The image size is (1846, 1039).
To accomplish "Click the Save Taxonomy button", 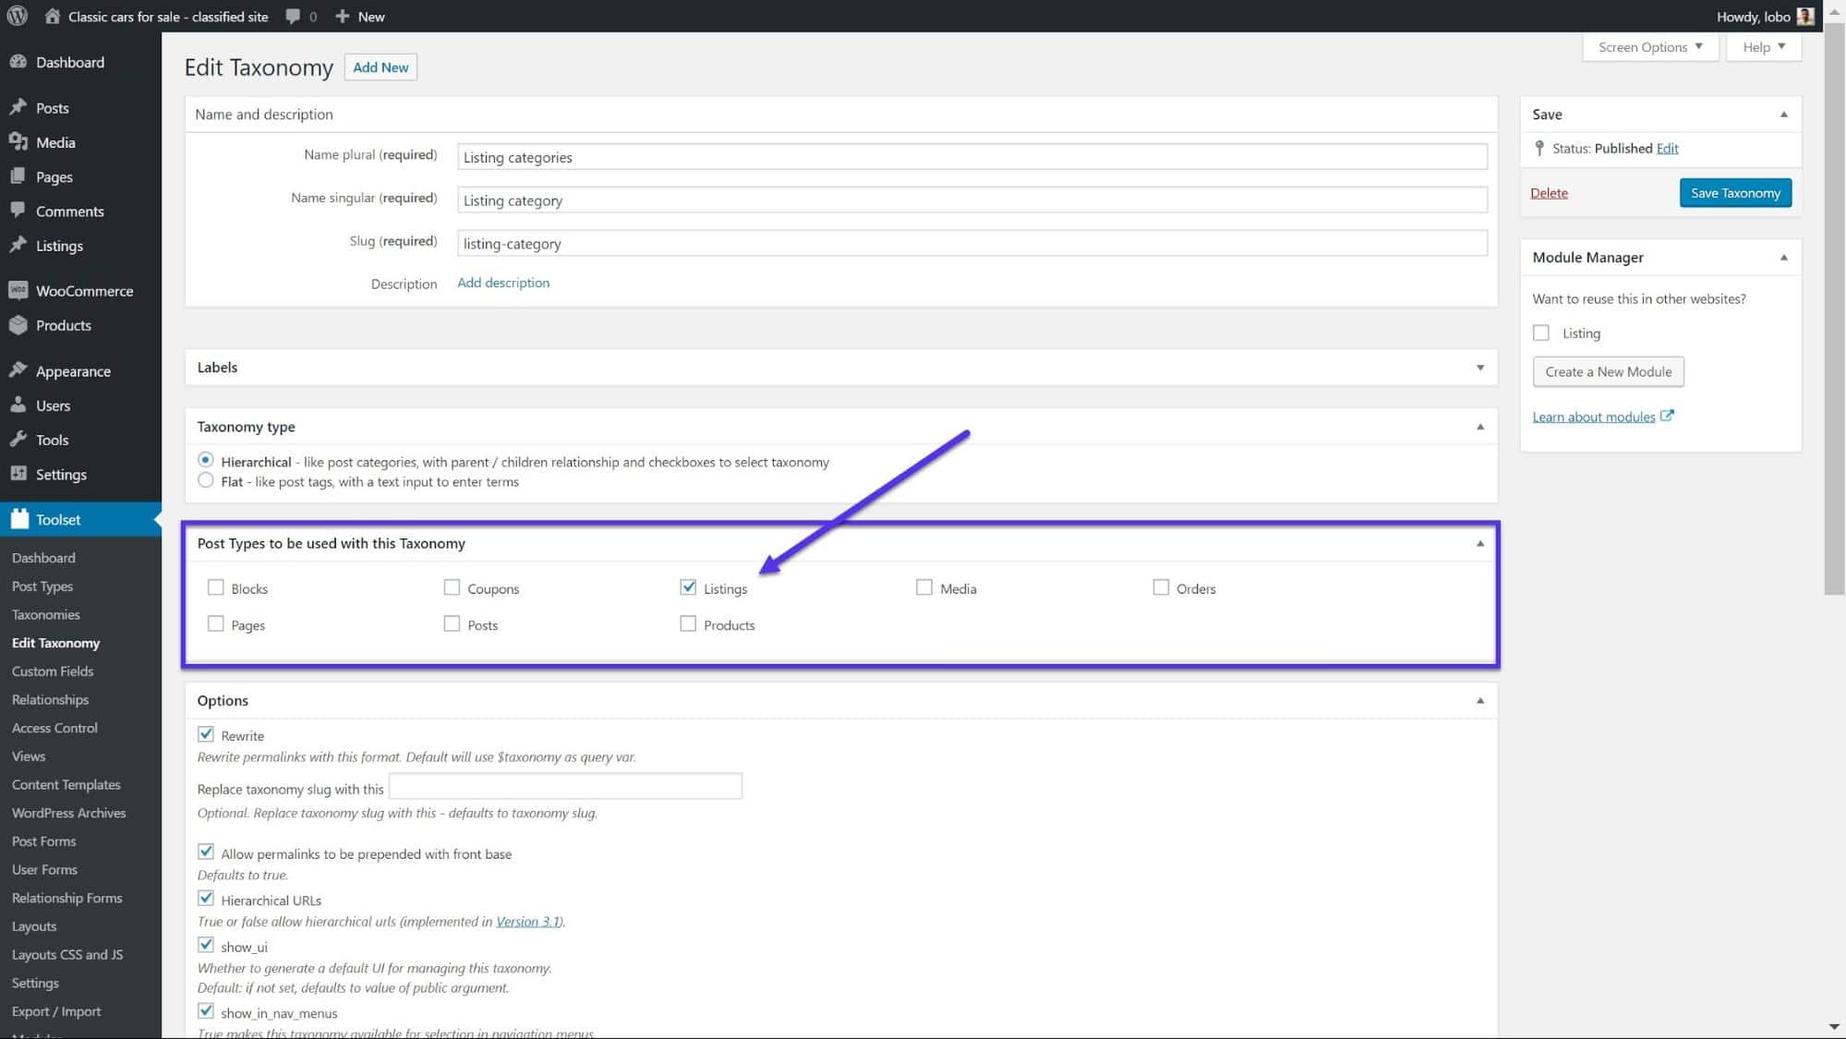I will click(x=1736, y=193).
